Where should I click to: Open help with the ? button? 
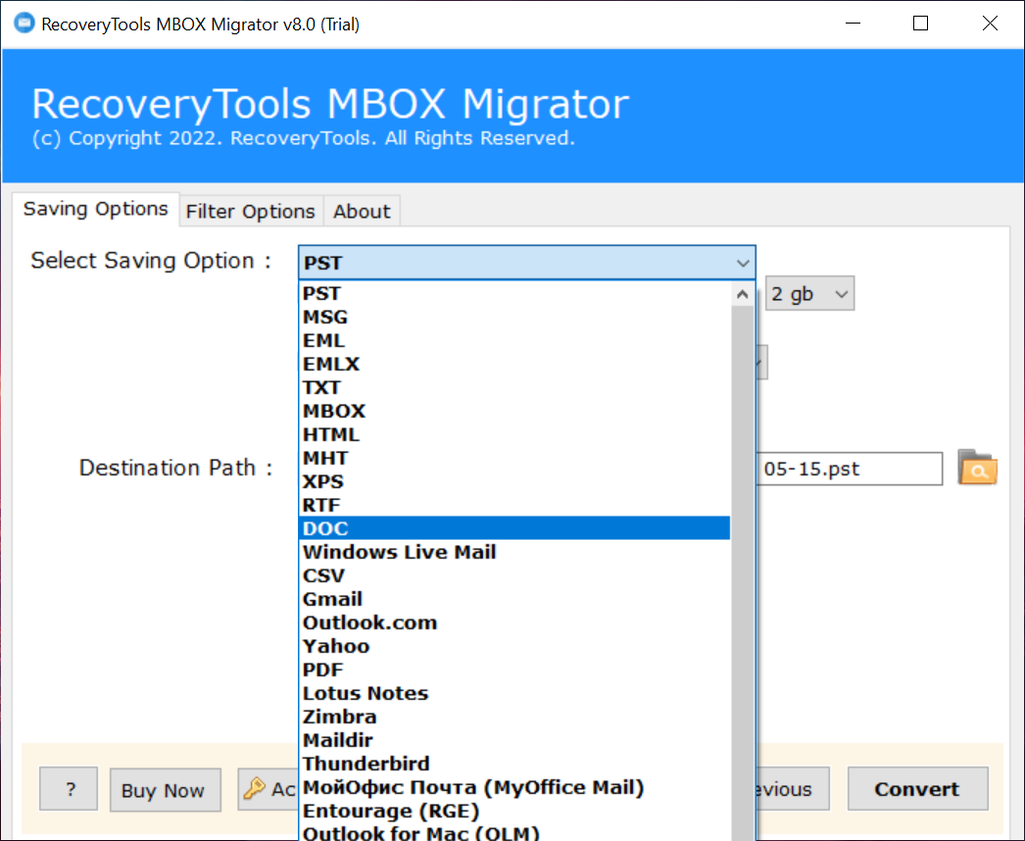tap(69, 789)
